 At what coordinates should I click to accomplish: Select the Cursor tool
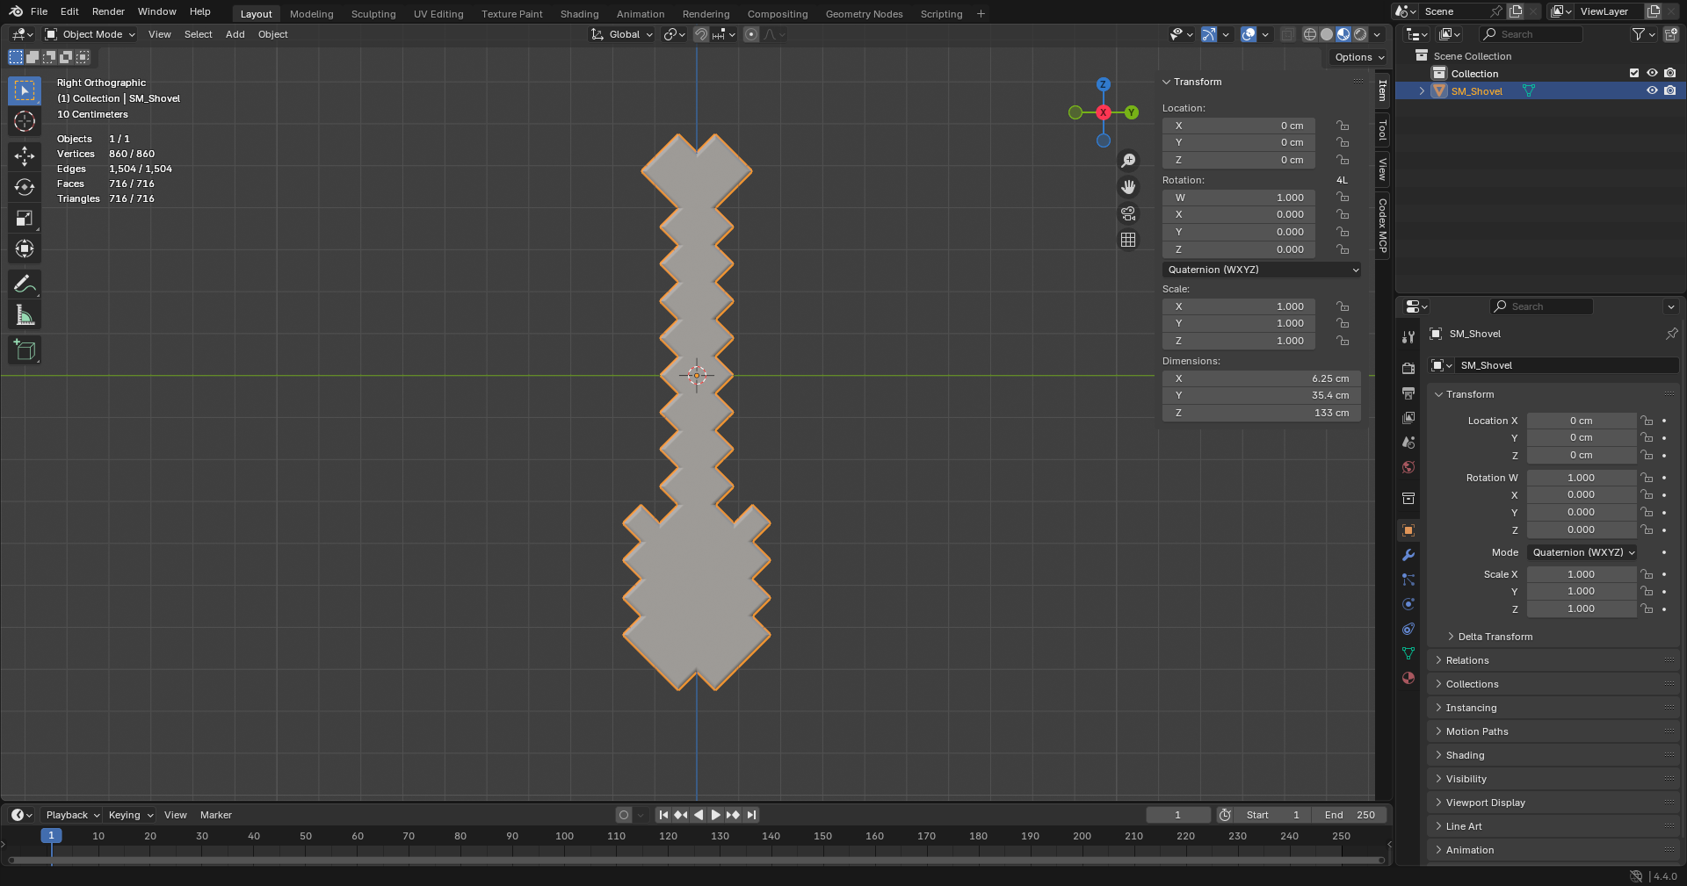[x=25, y=121]
